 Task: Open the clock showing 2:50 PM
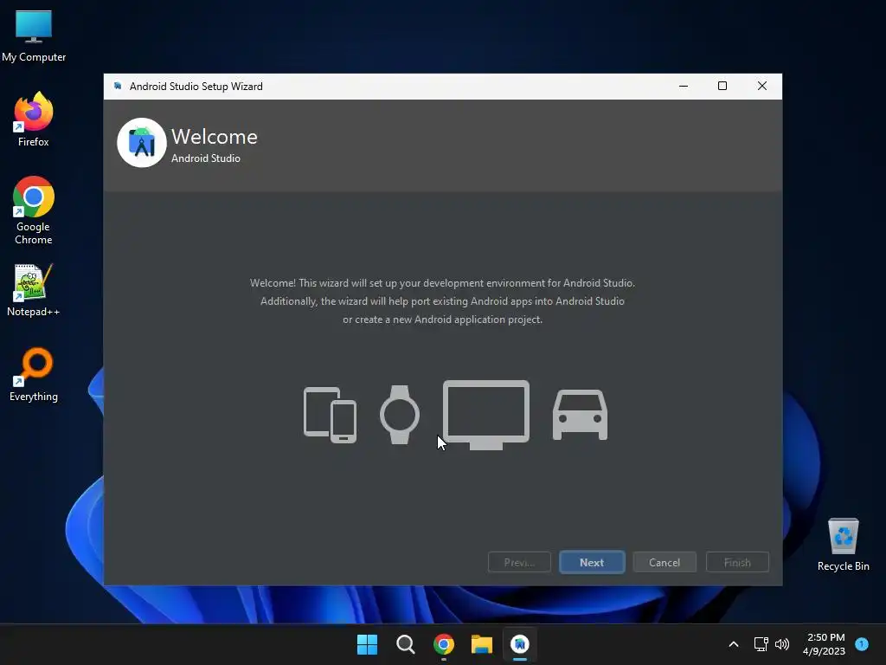(x=825, y=644)
